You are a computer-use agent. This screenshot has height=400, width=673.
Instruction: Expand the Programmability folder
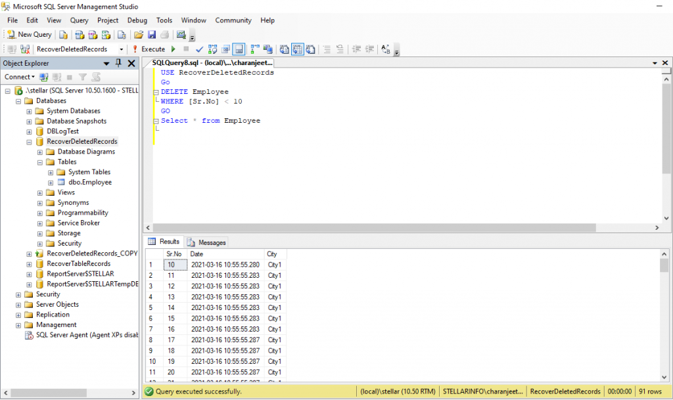(x=40, y=213)
